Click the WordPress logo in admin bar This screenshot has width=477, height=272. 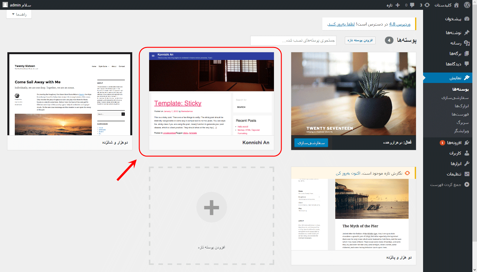(467, 5)
